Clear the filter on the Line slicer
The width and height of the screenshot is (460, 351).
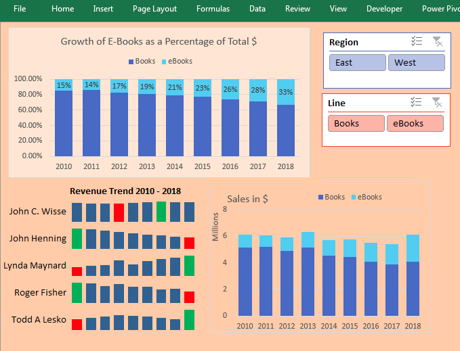[x=438, y=103]
